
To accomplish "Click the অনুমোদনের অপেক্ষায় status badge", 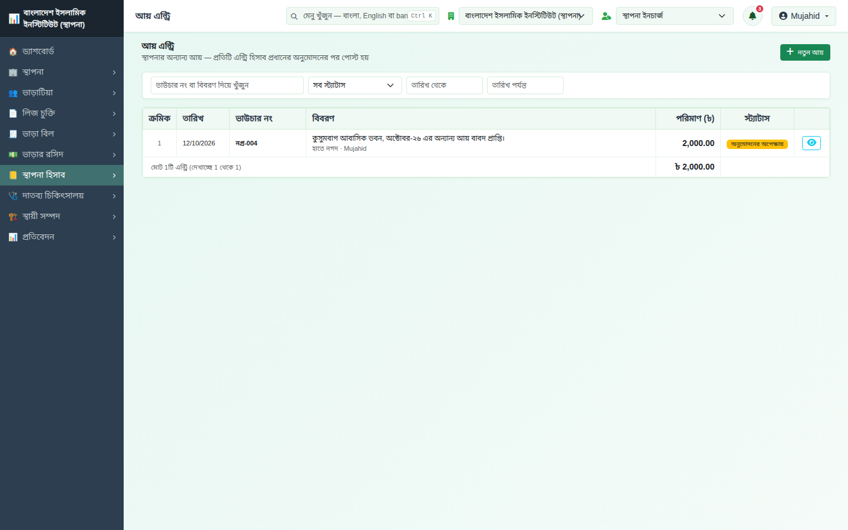I will click(x=757, y=144).
